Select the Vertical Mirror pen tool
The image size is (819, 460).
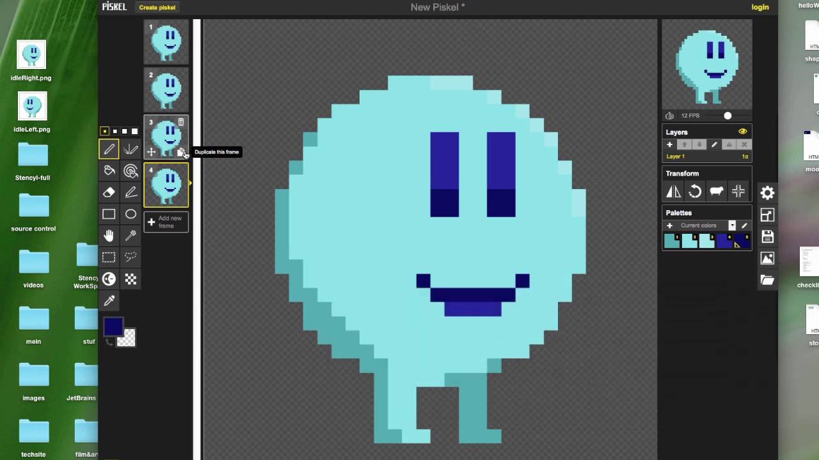pyautogui.click(x=131, y=149)
